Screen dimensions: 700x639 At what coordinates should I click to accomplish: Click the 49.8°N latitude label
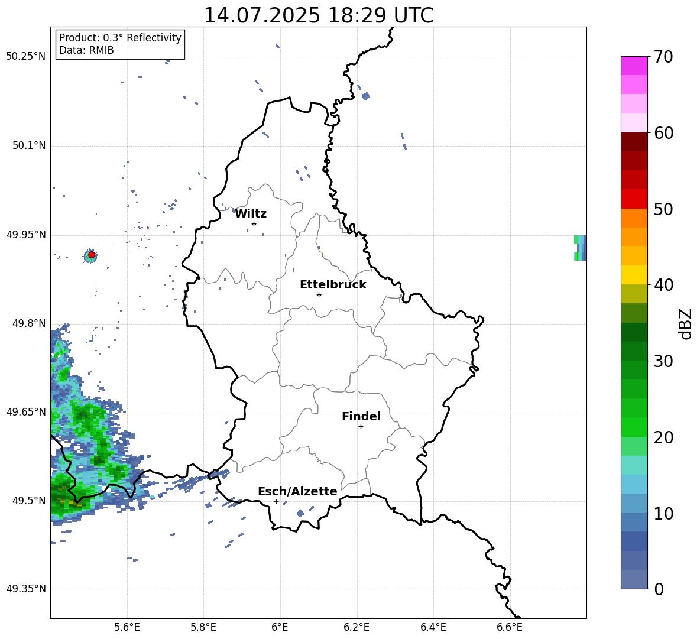coord(29,323)
